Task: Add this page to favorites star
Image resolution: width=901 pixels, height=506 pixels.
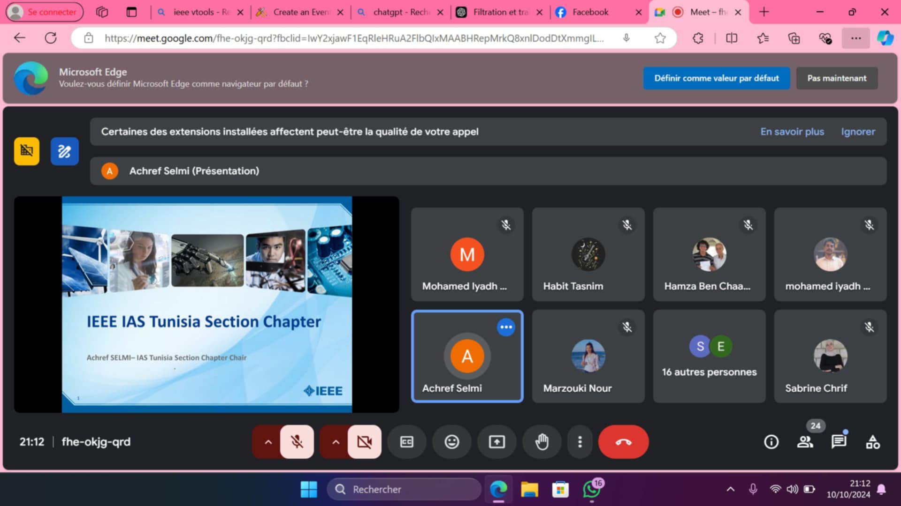Action: point(660,38)
